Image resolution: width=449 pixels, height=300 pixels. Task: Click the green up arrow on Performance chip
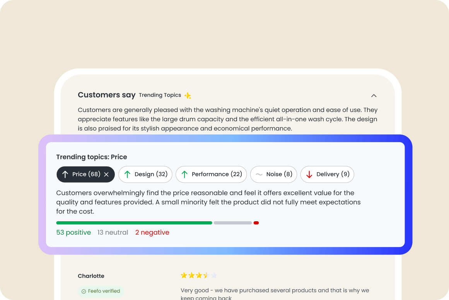[x=185, y=175]
